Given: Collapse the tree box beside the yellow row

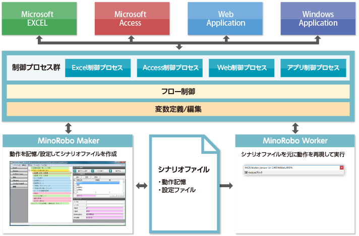Looking at the screenshot, I should point(29,171).
